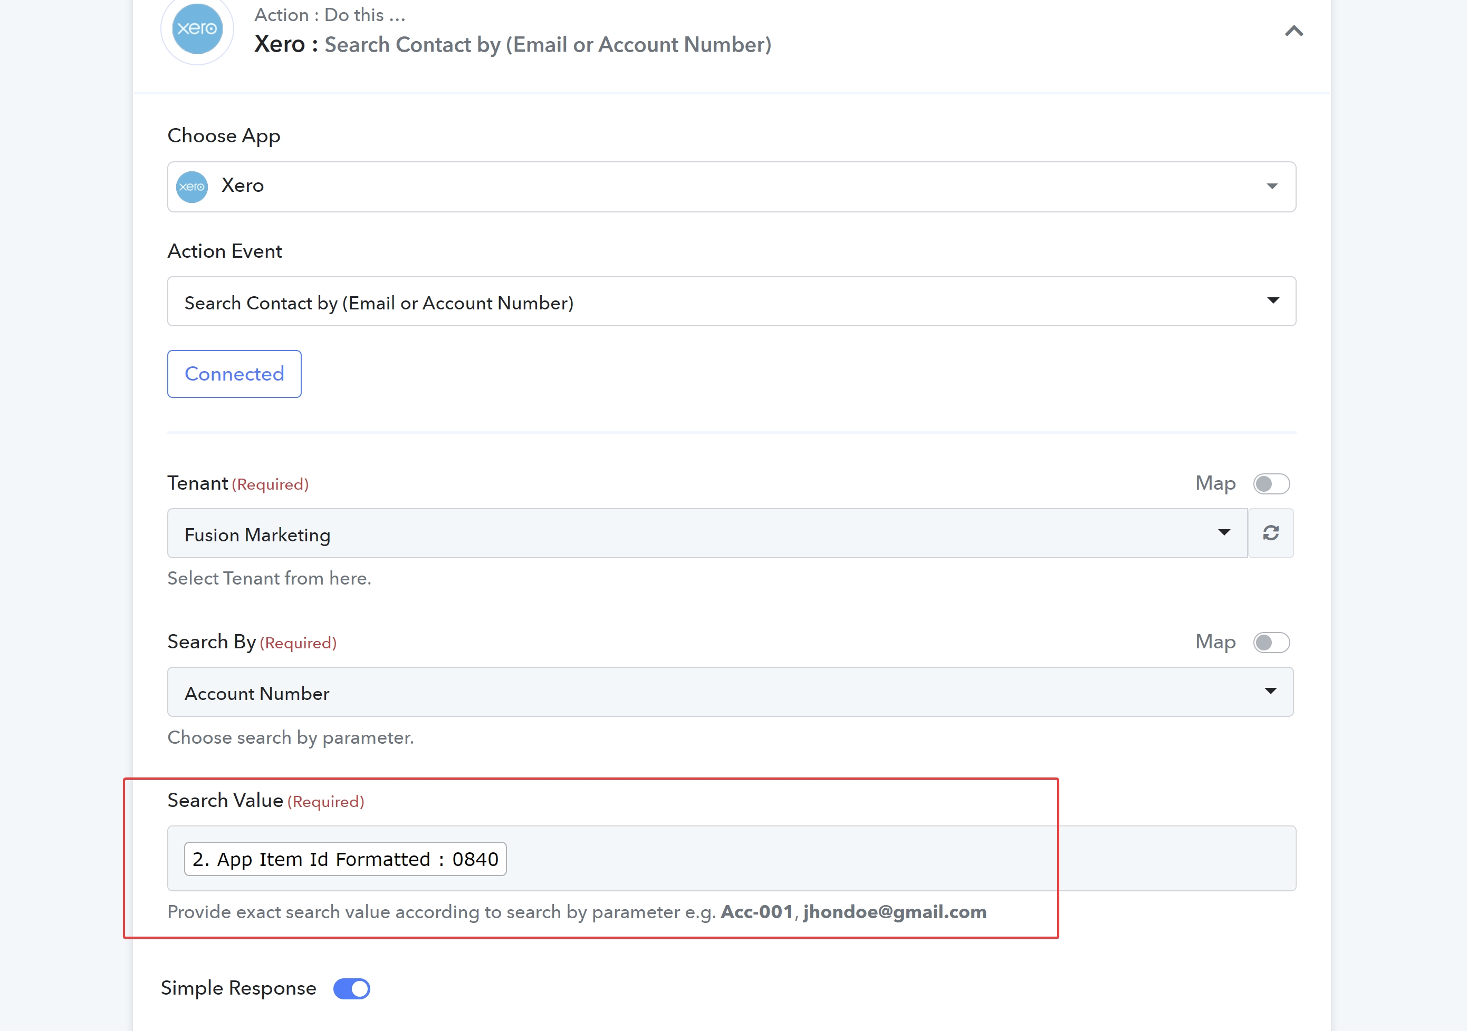Open the Tenant dropdown showing Fusion Marketing
Viewport: 1467px width, 1031px height.
pyautogui.click(x=707, y=534)
